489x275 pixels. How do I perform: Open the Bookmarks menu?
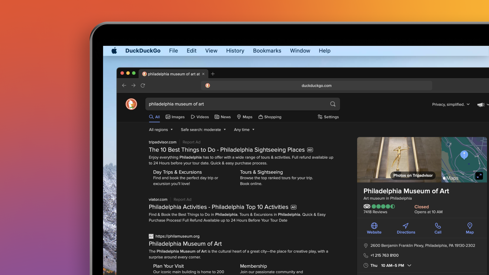pos(267,51)
